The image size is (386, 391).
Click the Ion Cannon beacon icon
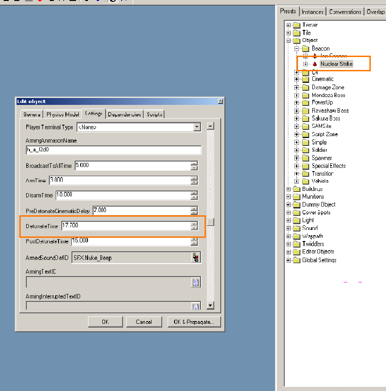click(x=315, y=56)
